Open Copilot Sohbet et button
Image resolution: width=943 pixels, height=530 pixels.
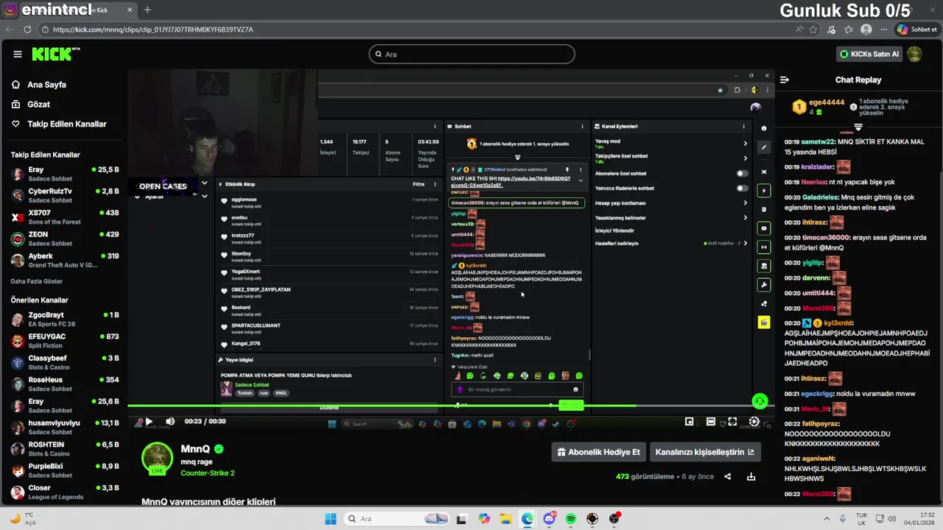pos(917,29)
